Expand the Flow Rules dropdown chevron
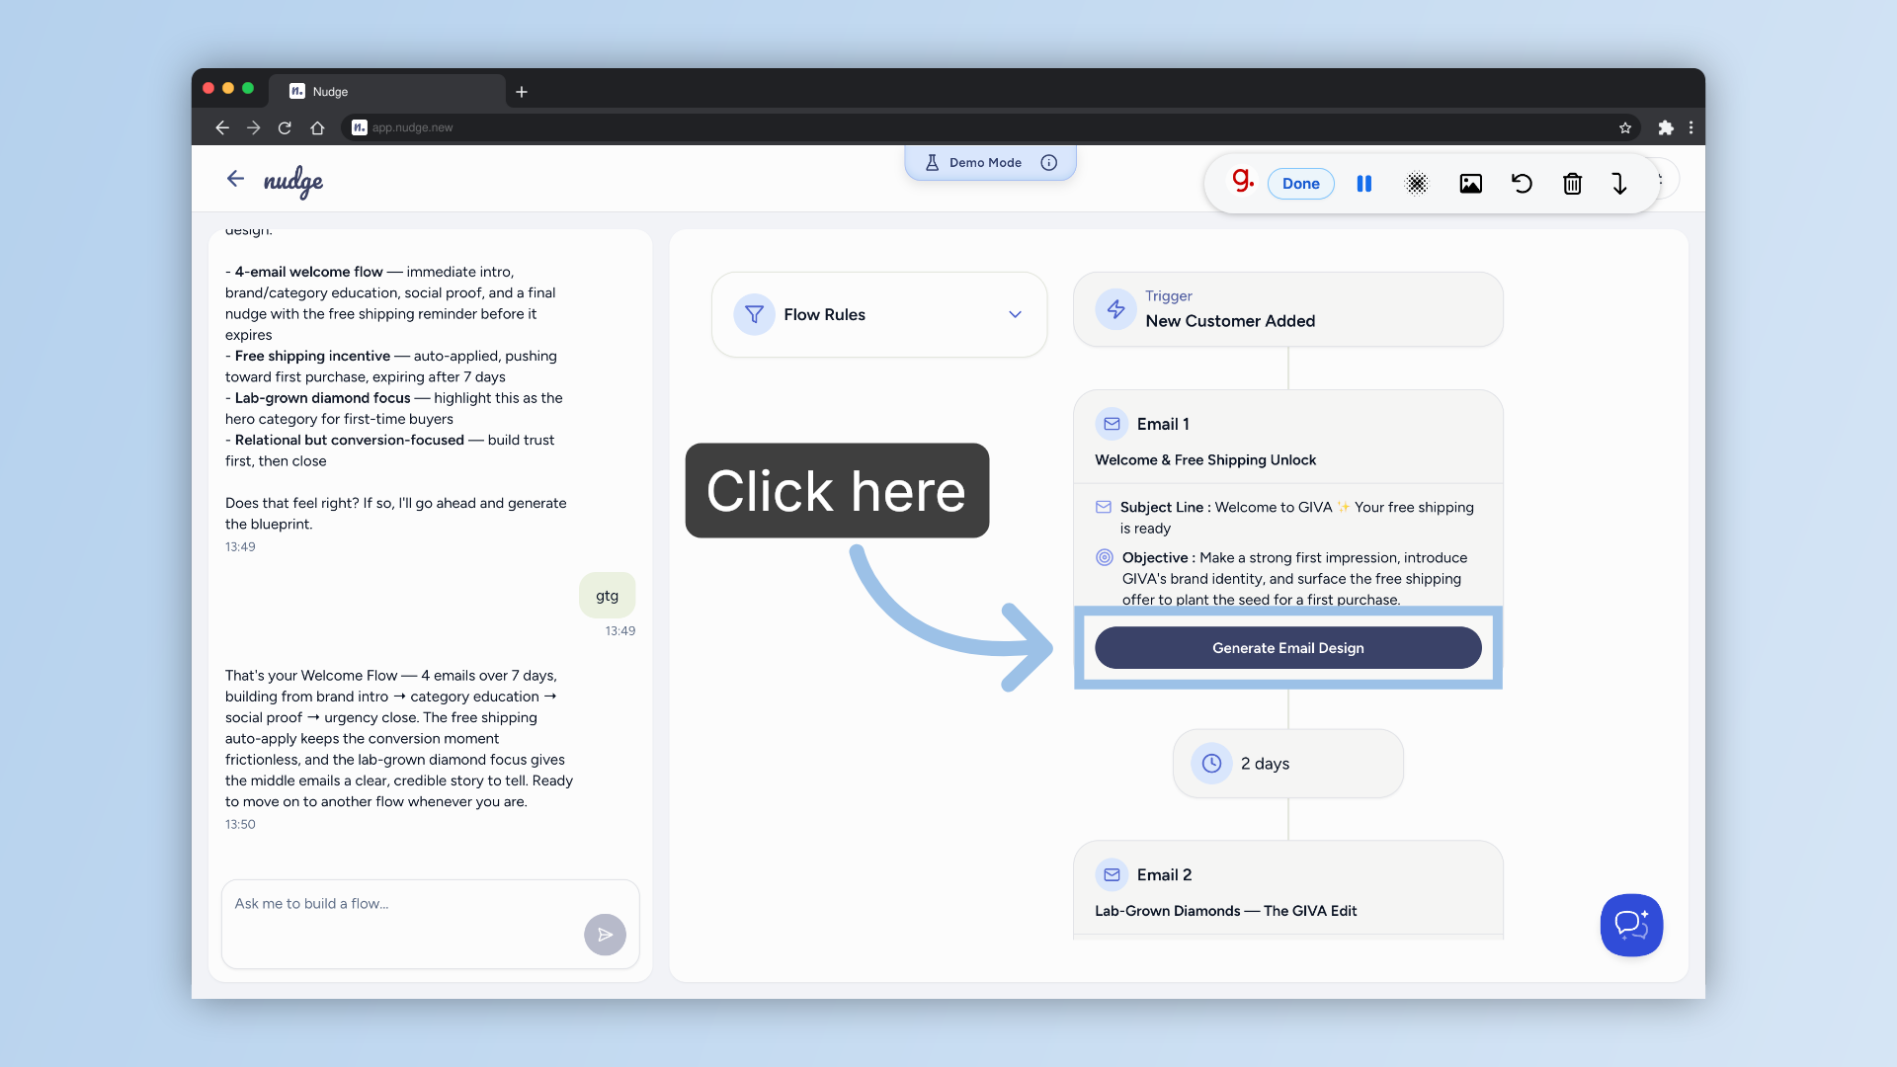 (x=1015, y=314)
